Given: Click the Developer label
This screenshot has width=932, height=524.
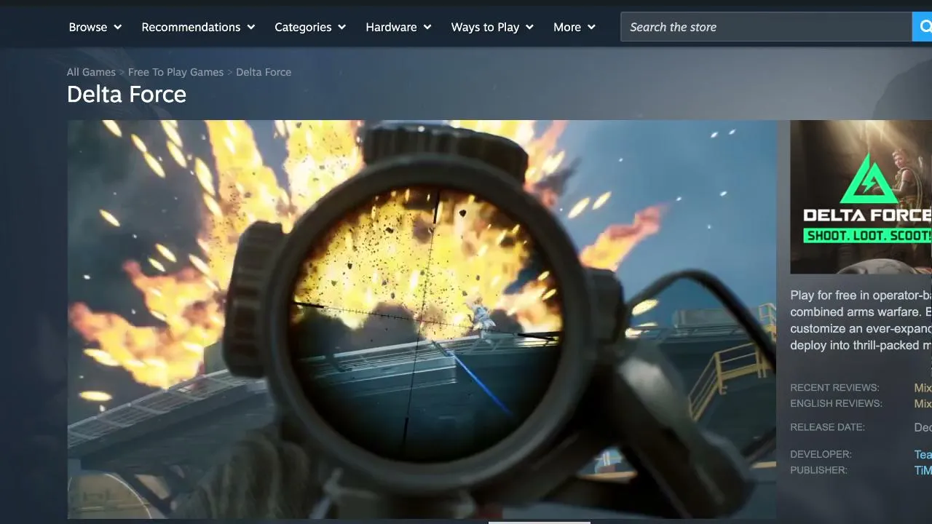Looking at the screenshot, I should coord(821,454).
